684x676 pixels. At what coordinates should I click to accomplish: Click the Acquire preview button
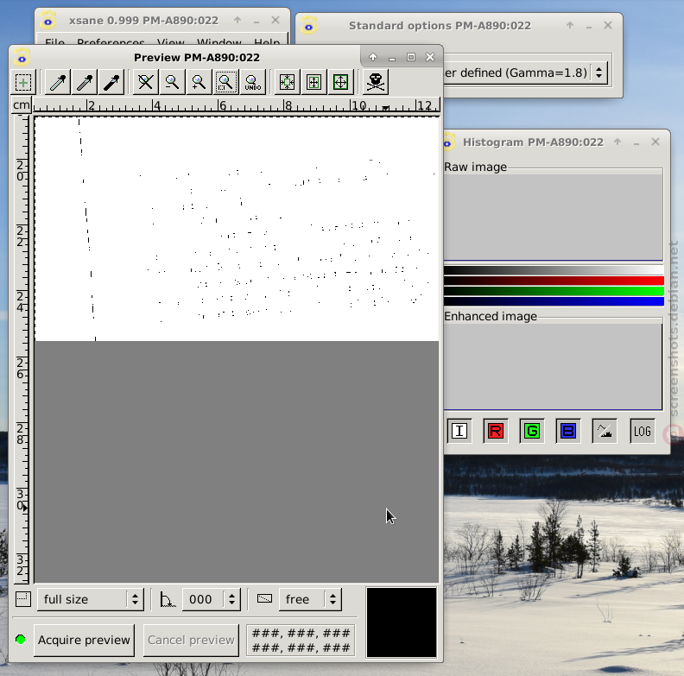click(84, 640)
